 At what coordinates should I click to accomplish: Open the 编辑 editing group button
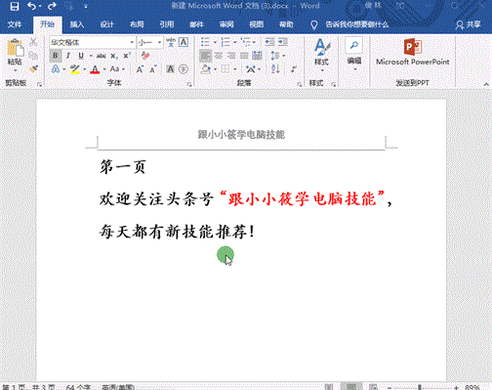tap(353, 53)
